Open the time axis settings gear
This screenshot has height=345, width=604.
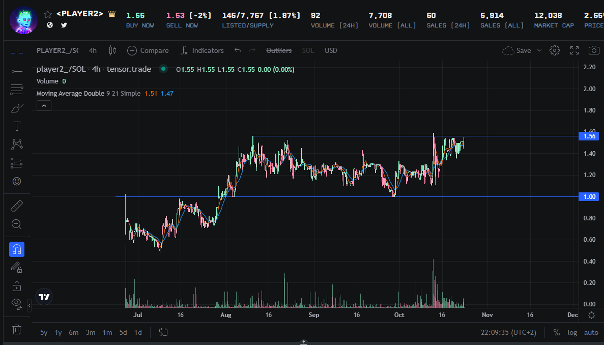592,315
